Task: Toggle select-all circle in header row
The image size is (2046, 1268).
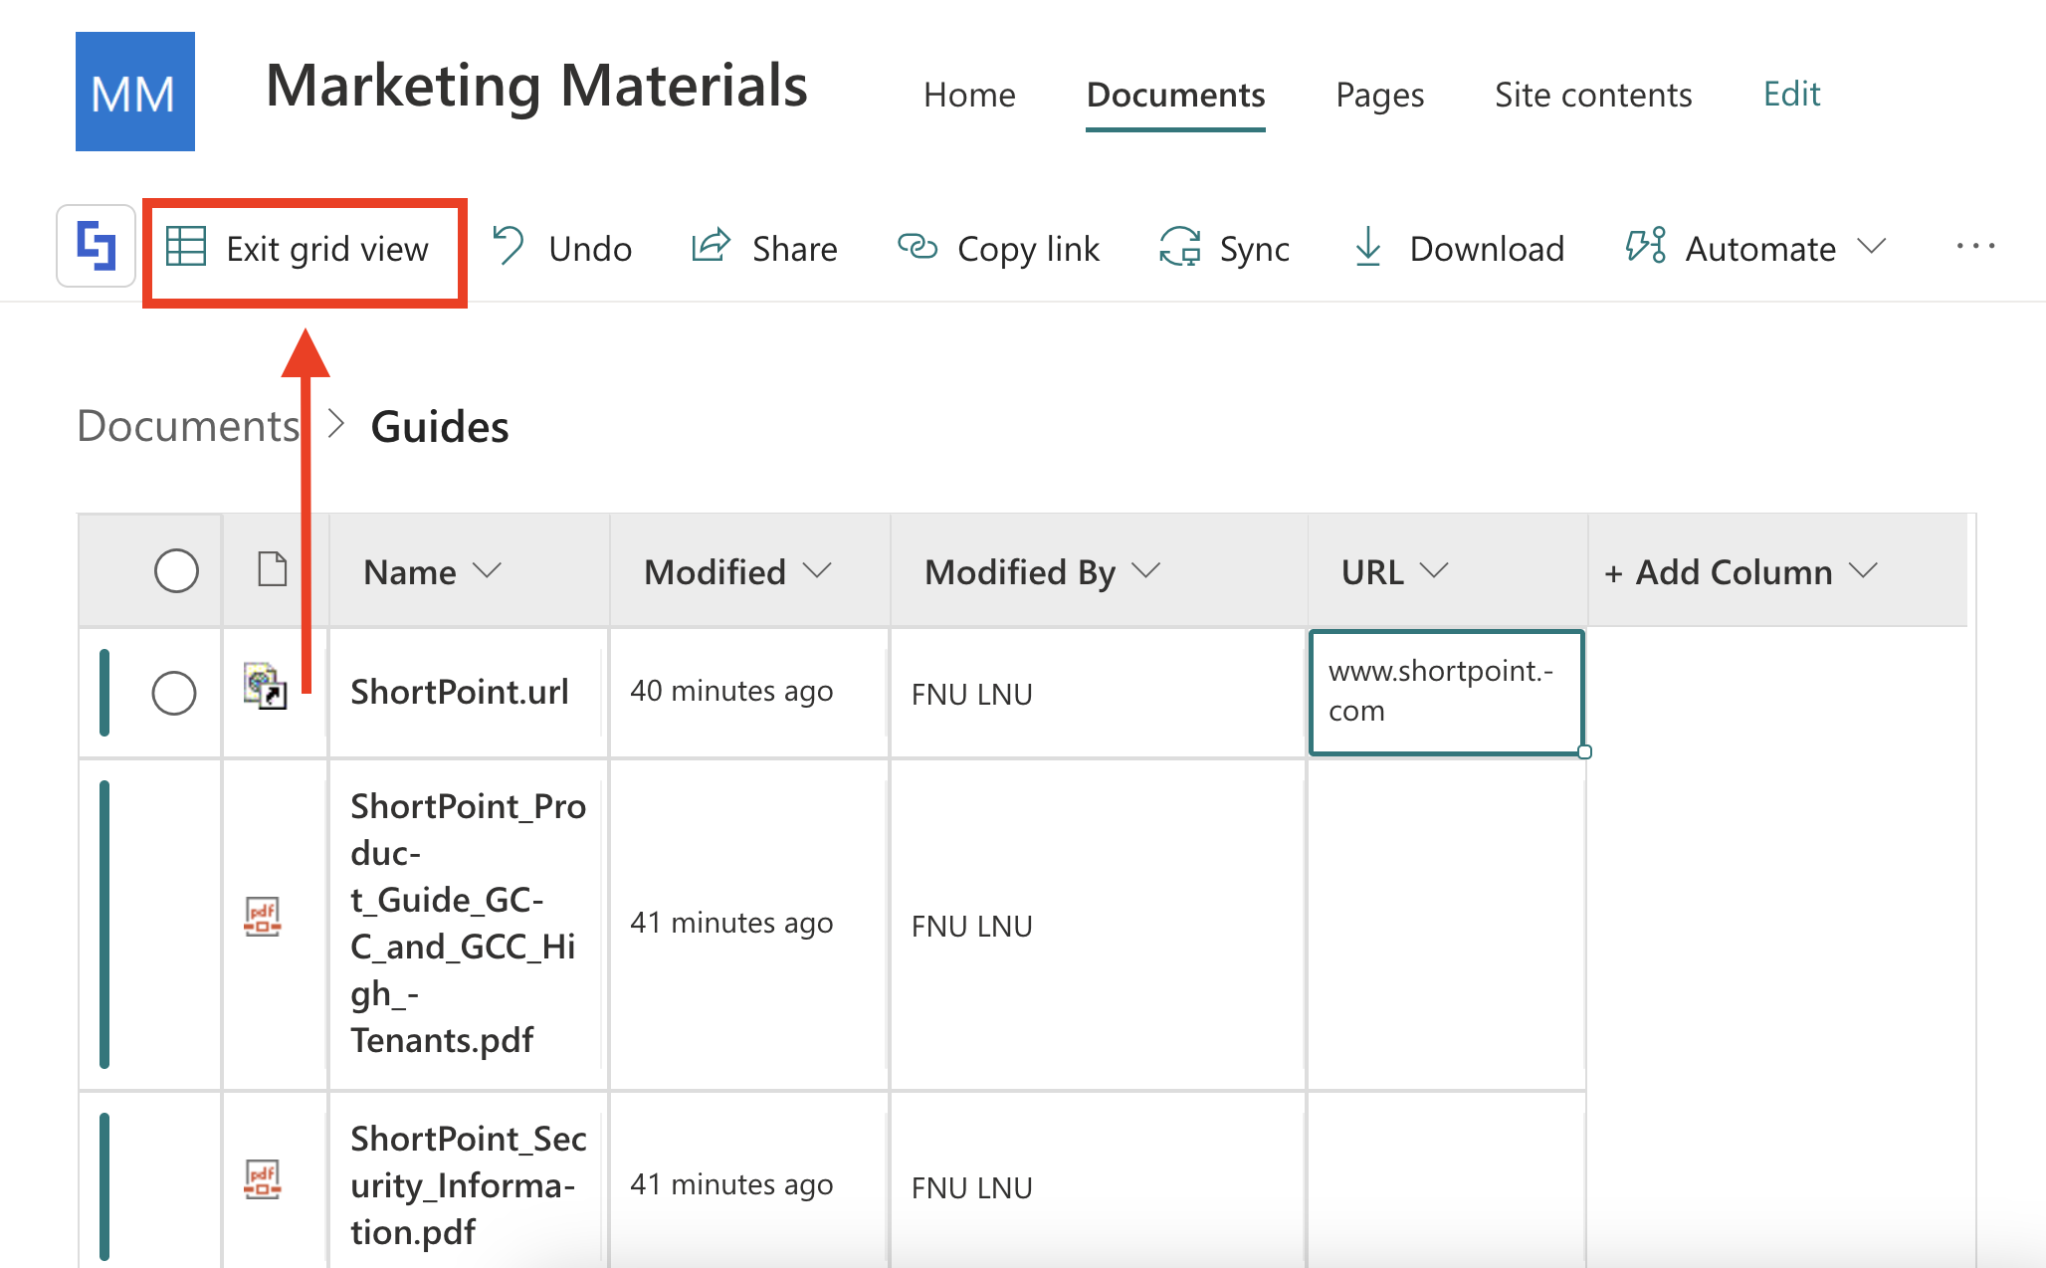Action: point(176,571)
